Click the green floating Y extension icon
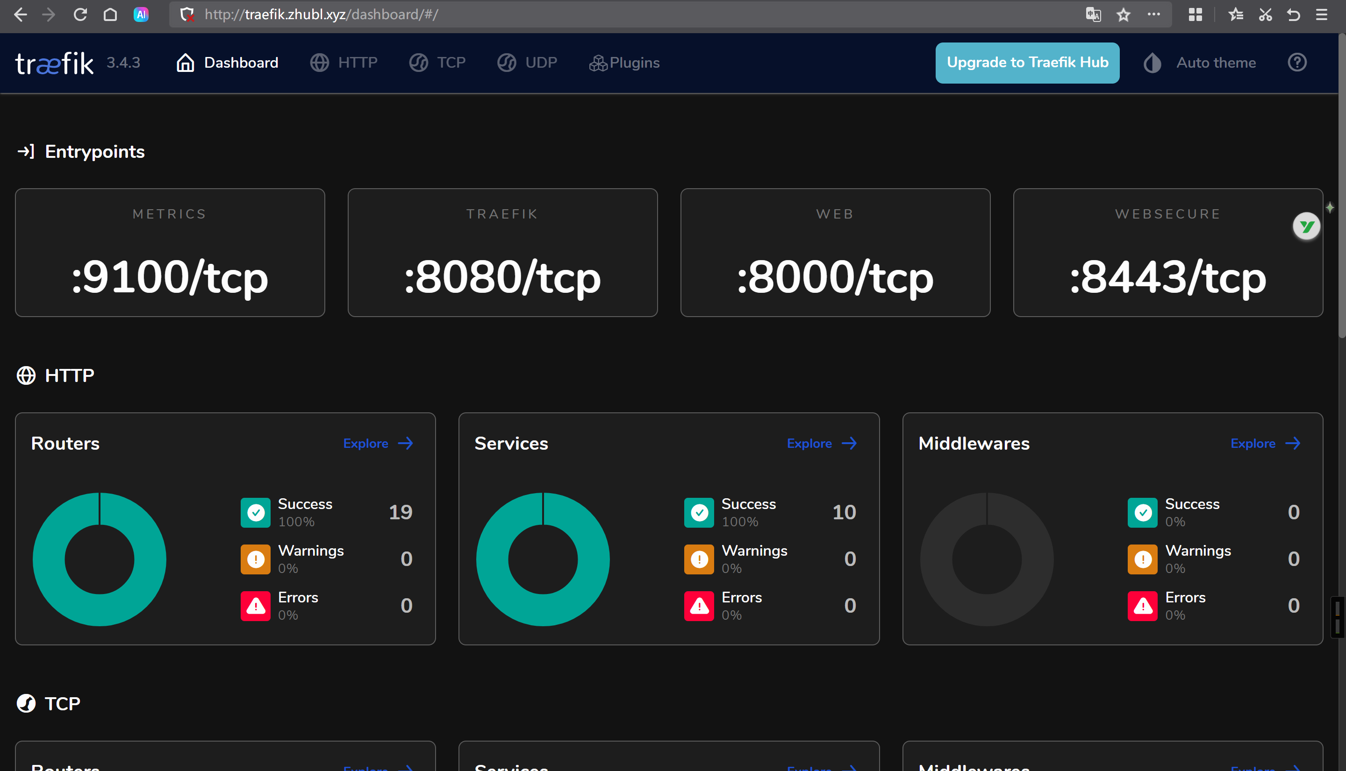 tap(1306, 226)
